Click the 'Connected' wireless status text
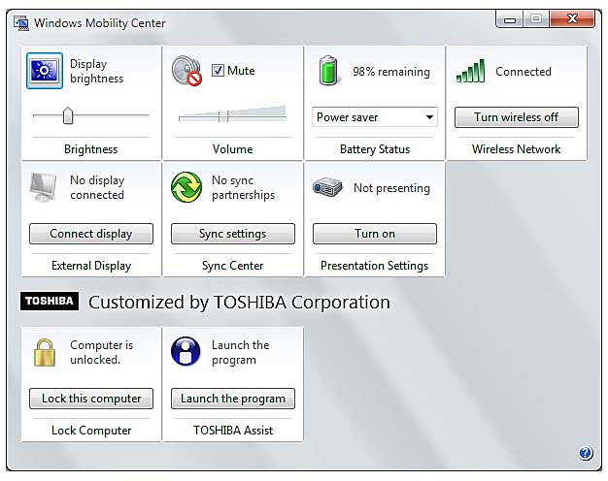The width and height of the screenshot is (608, 481). (x=524, y=71)
